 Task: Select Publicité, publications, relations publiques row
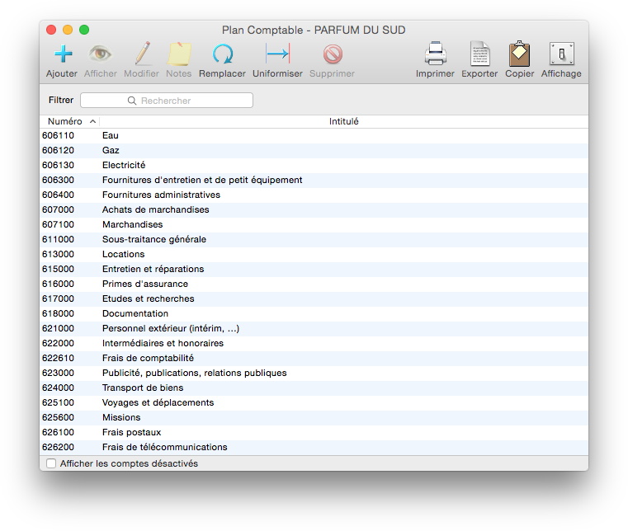(x=314, y=373)
